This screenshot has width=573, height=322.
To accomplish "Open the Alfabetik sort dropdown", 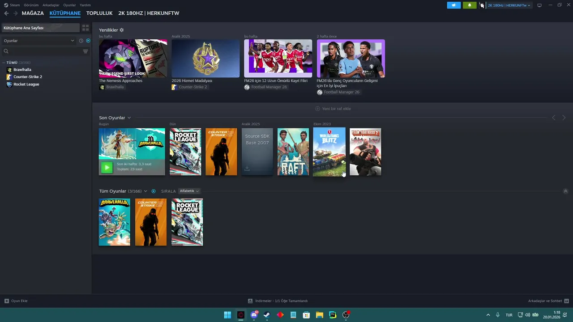I will click(189, 191).
